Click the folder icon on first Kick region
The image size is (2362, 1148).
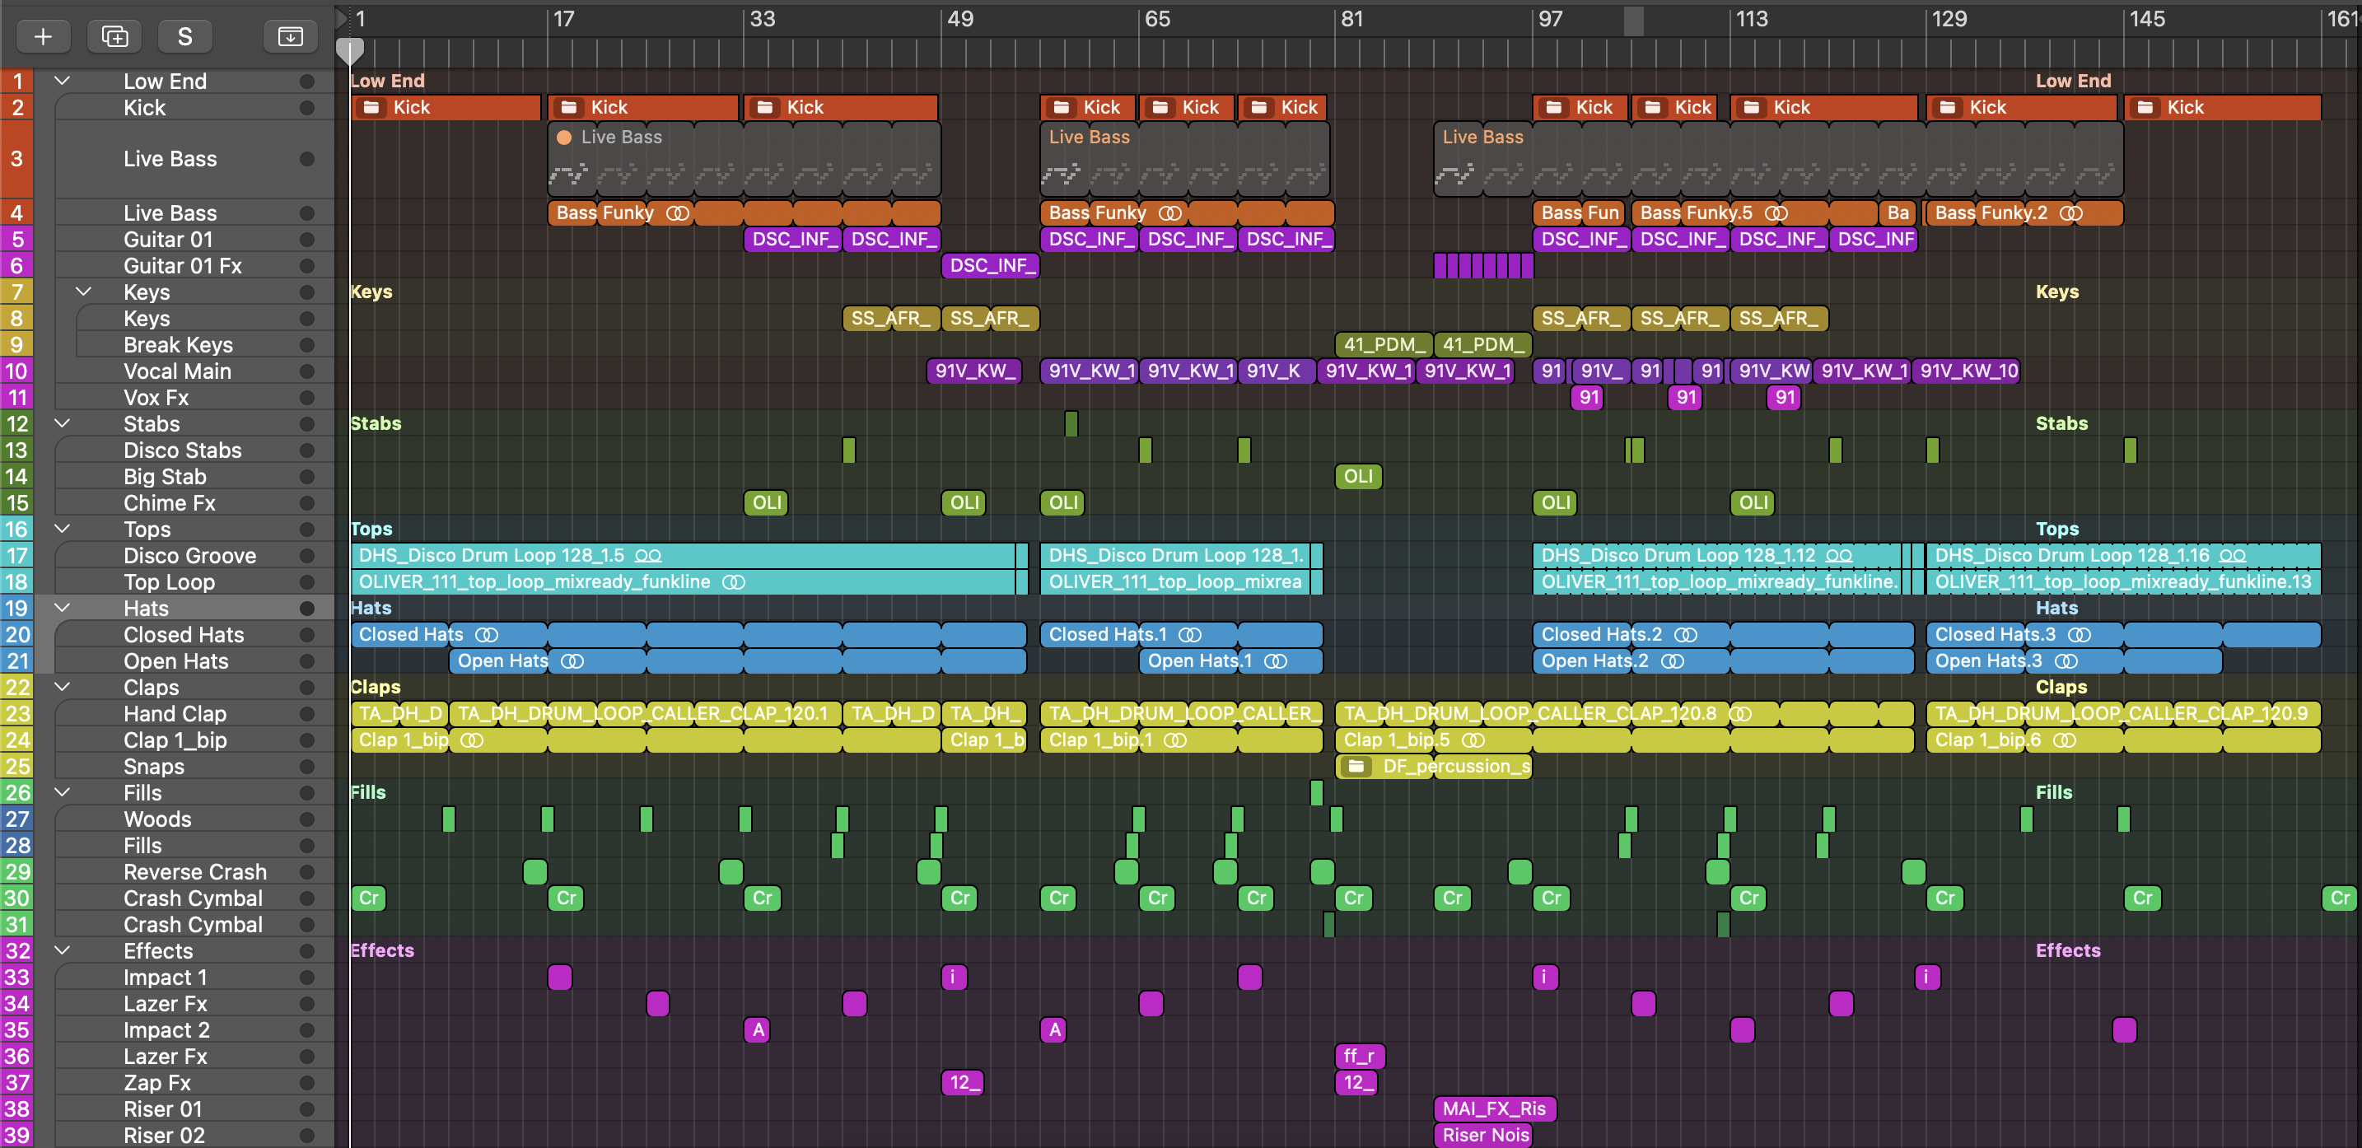click(x=371, y=107)
